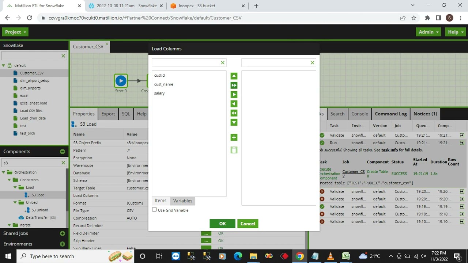The height and width of the screenshot is (263, 468).
Task: Bookmark this page with star icon
Action: pos(414,18)
